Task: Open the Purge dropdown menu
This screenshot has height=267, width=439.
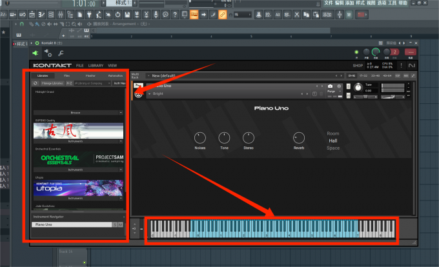Action: point(334,92)
